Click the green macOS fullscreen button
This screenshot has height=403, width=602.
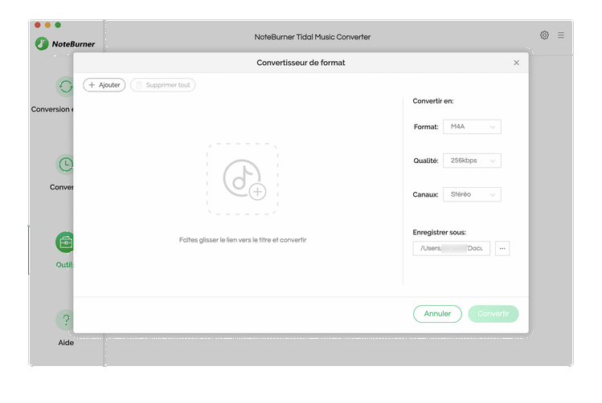[58, 25]
